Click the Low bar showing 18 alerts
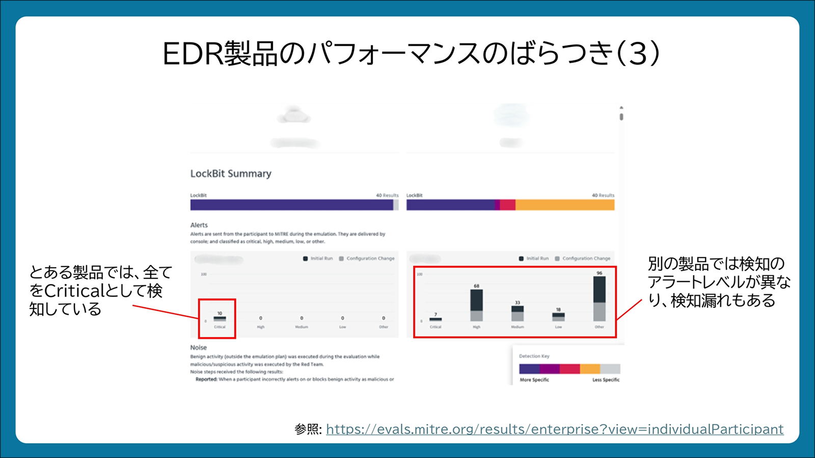 point(558,317)
